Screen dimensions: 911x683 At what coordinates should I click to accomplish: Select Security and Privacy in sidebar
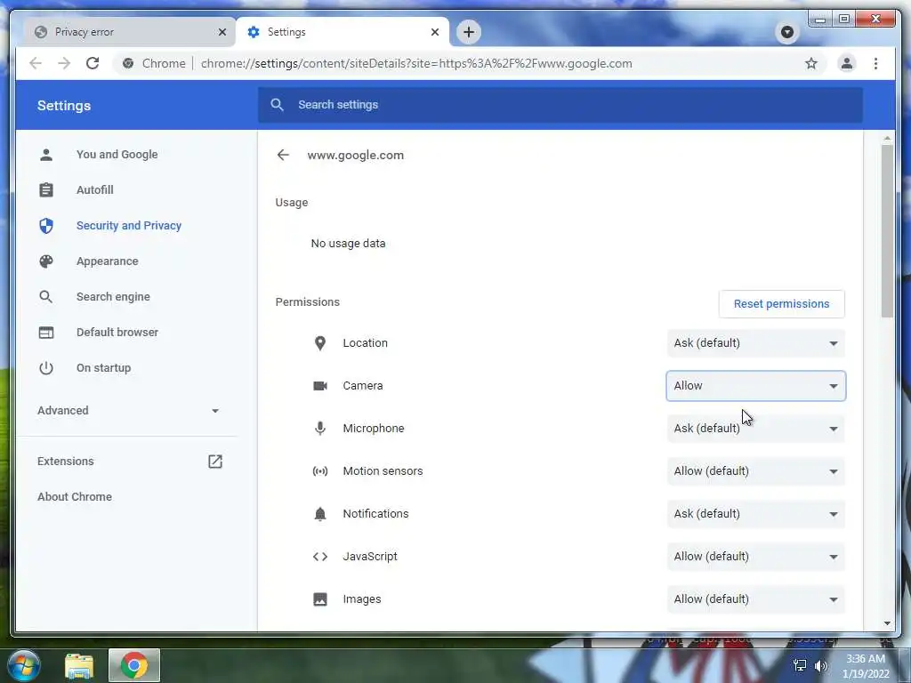(129, 225)
